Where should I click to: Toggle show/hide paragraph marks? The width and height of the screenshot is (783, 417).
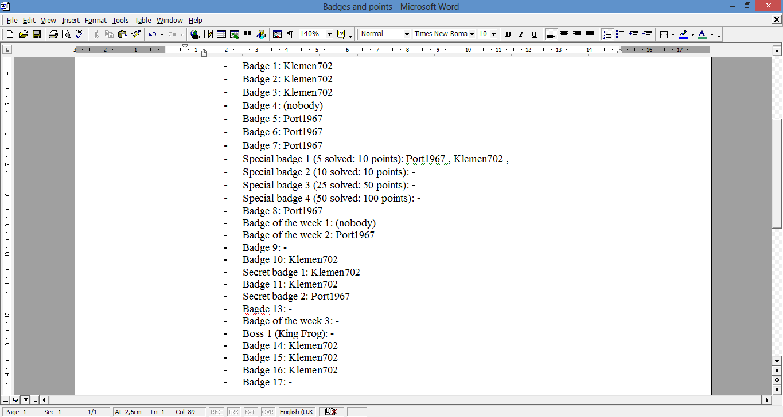coord(290,34)
